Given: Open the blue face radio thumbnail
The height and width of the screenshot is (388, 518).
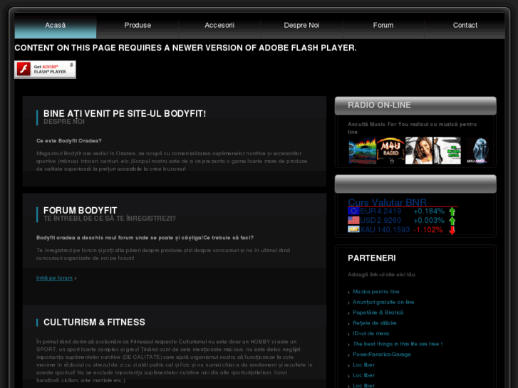Looking at the screenshot, I should pyautogui.click(x=477, y=151).
